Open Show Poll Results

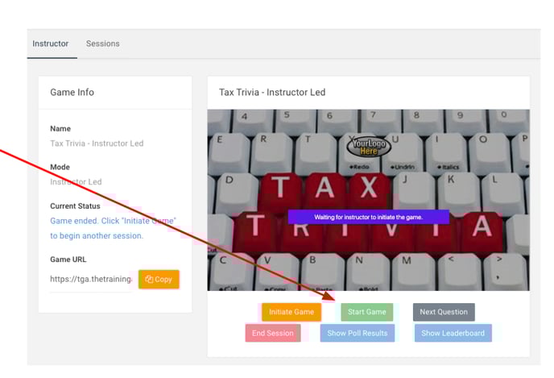pos(358,333)
